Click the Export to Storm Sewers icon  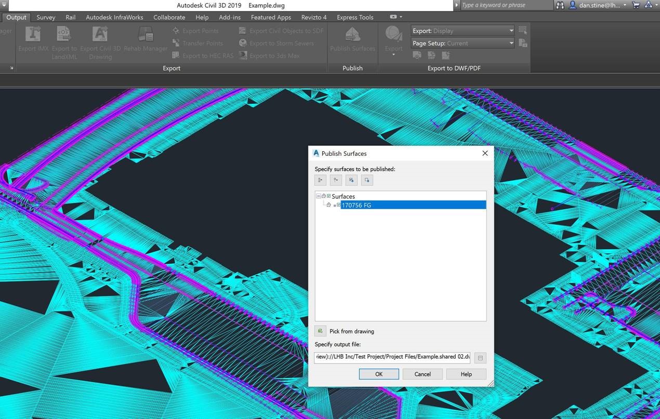click(243, 43)
